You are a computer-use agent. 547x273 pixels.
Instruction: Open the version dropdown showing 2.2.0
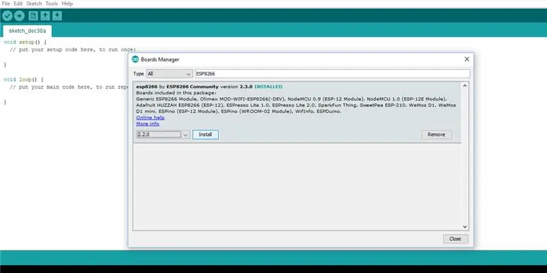pos(163,134)
